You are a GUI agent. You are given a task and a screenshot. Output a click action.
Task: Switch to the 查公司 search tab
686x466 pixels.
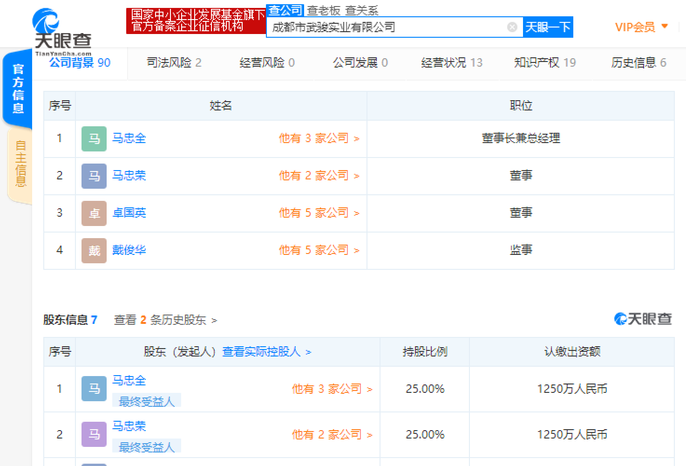click(x=285, y=10)
